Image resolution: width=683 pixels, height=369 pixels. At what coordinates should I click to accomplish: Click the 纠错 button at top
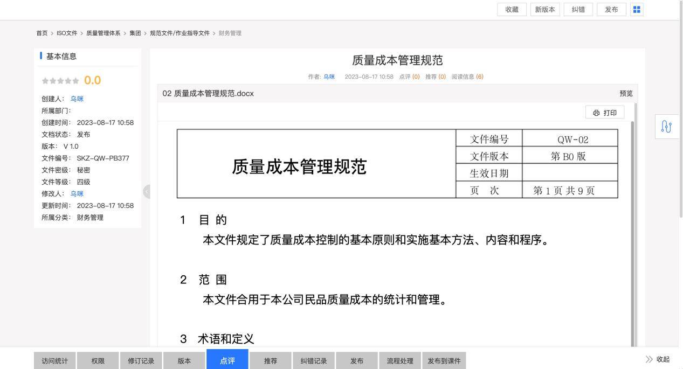click(578, 10)
